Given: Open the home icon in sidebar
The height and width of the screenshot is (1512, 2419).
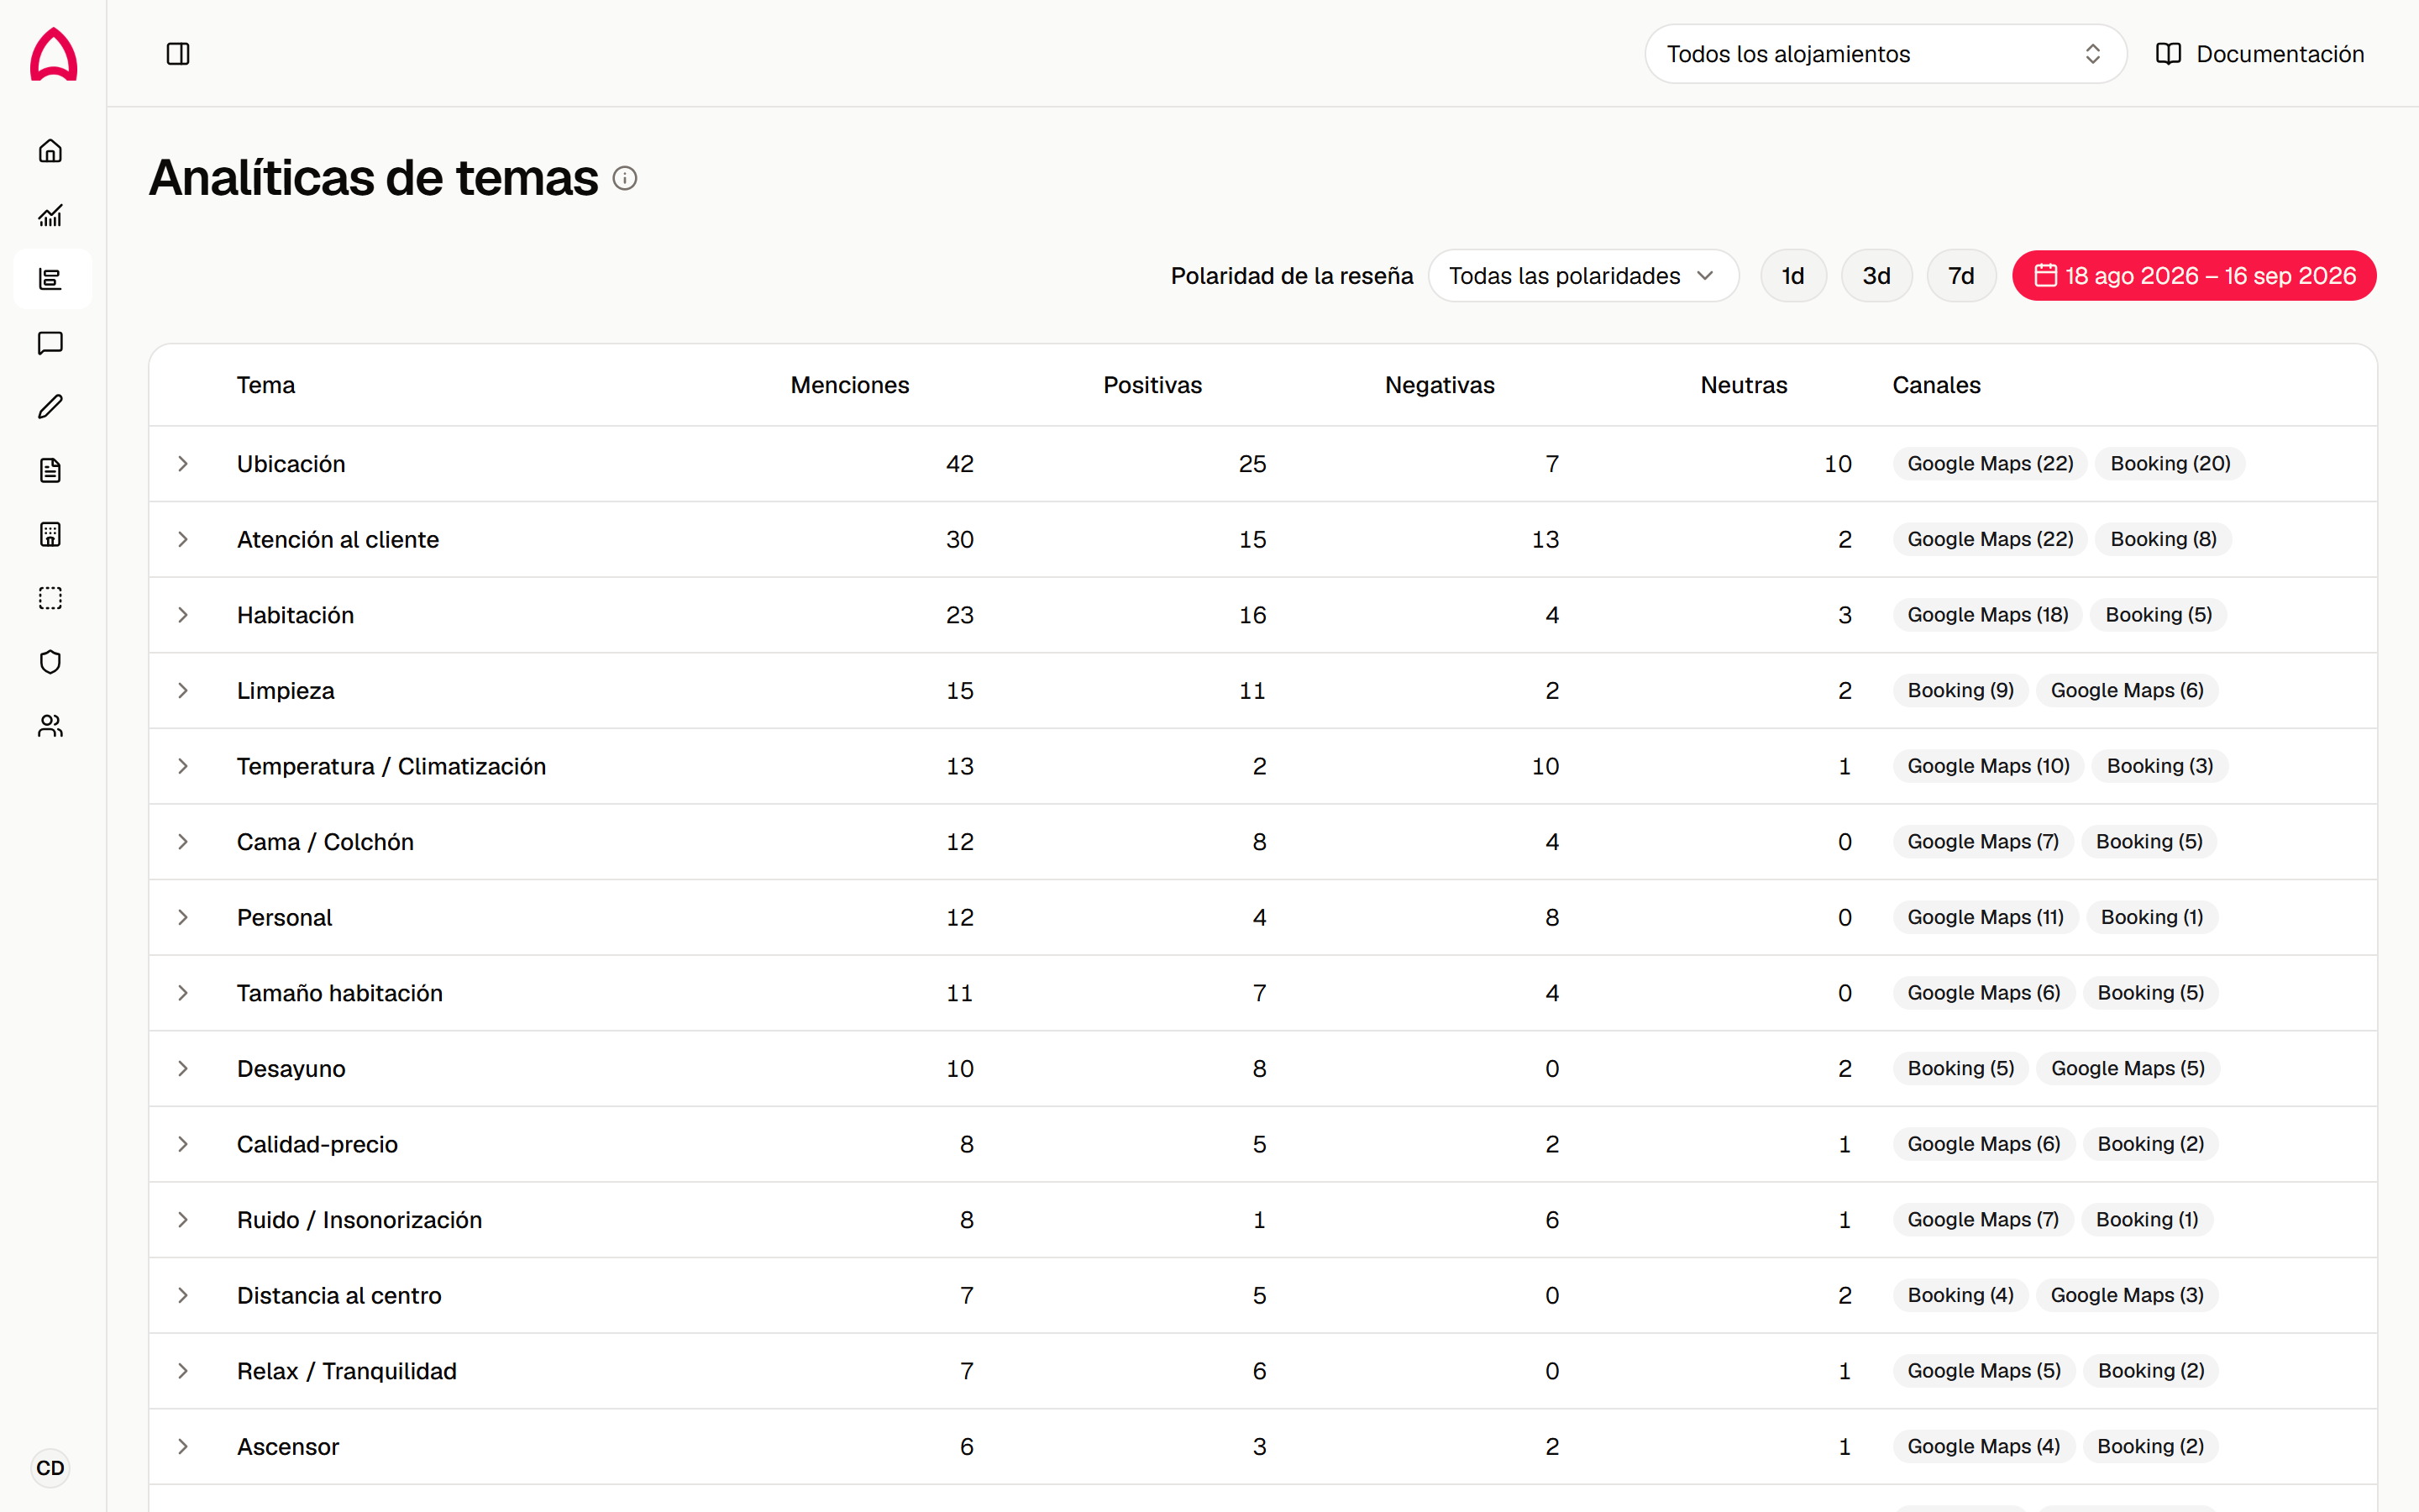Looking at the screenshot, I should [x=51, y=151].
